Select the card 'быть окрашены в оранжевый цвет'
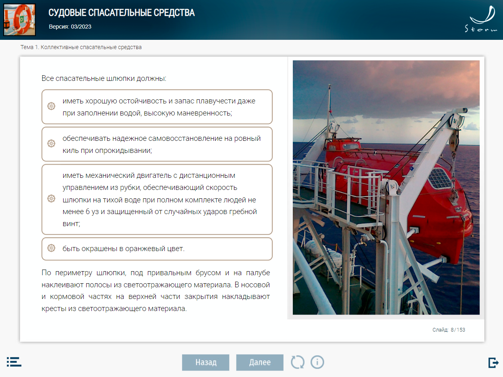 coord(157,249)
